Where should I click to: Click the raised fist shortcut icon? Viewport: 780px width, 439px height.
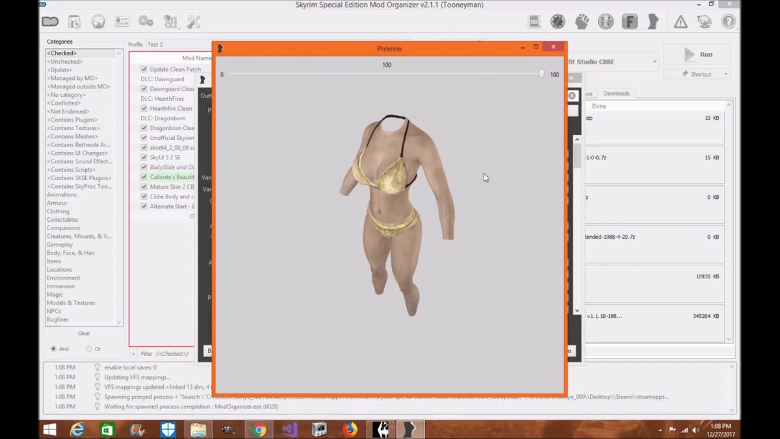[582, 22]
